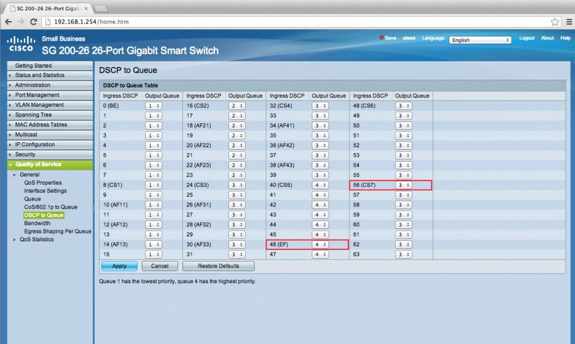Click the browser back arrow icon
575x344 pixels.
pyautogui.click(x=8, y=22)
